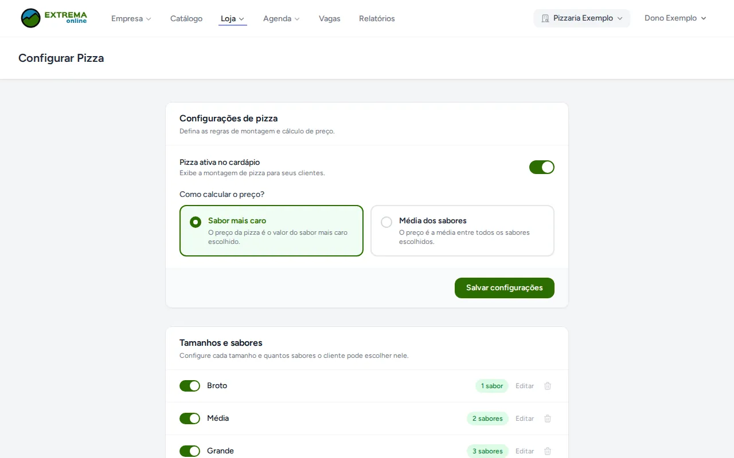Disable the Grande size toggle
Screen dimensions: 734x458
[190, 451]
